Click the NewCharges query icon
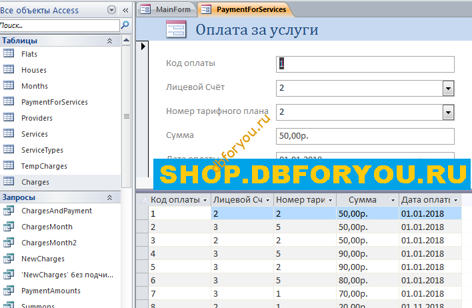 [x=9, y=258]
